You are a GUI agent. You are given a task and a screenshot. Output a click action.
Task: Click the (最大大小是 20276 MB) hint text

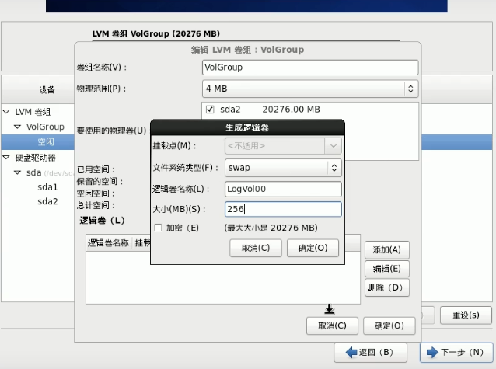271,228
